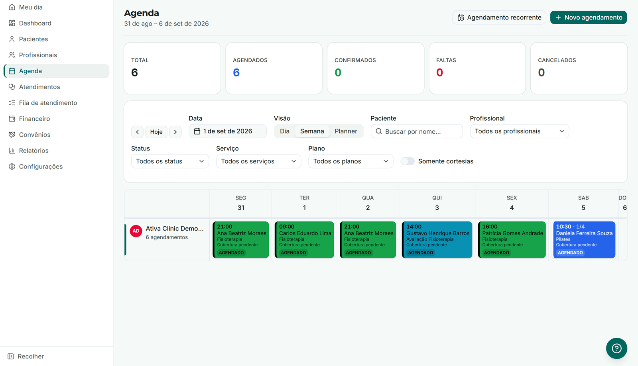This screenshot has width=638, height=366.
Task: Click QUI 3 day column header
Action: pyautogui.click(x=437, y=203)
